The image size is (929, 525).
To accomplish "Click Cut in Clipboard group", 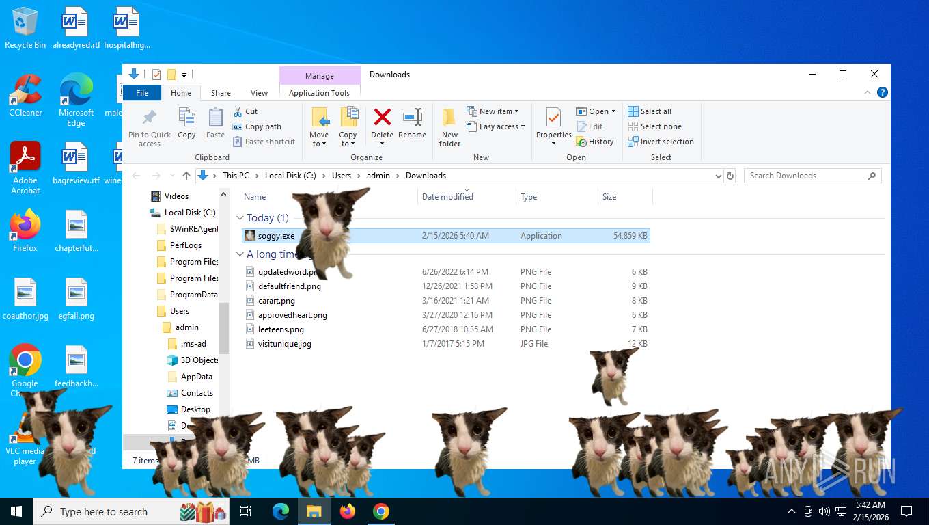I will [245, 111].
